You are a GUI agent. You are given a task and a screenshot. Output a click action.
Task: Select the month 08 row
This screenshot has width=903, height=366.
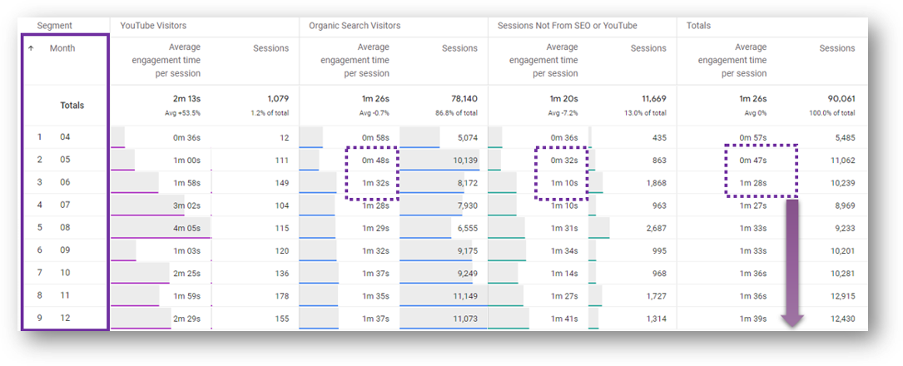[65, 227]
